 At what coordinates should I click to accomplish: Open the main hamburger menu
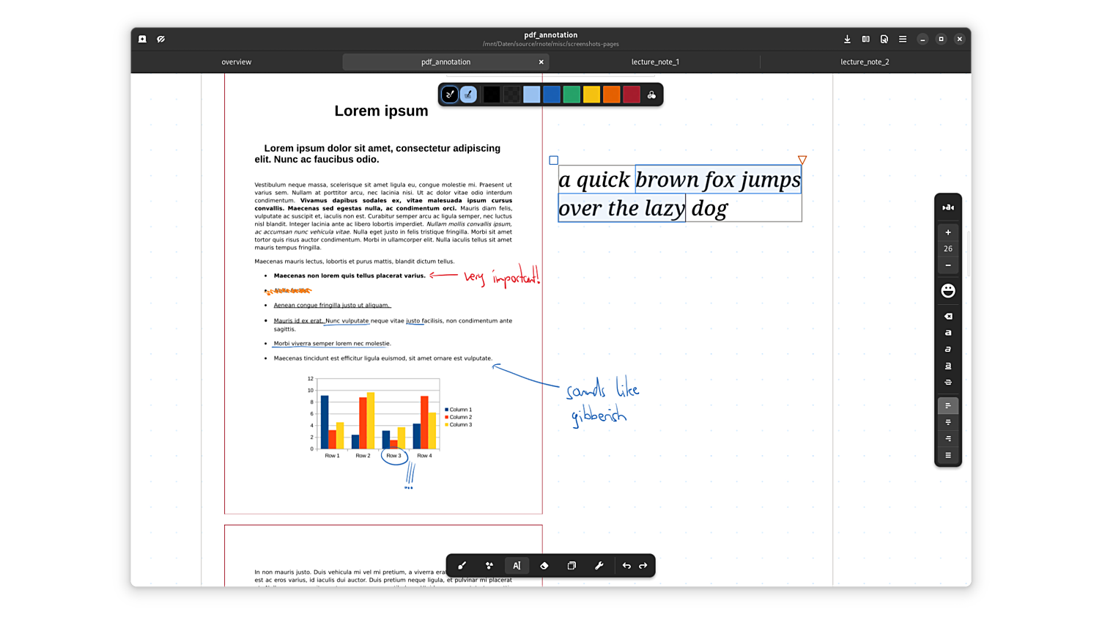click(903, 40)
